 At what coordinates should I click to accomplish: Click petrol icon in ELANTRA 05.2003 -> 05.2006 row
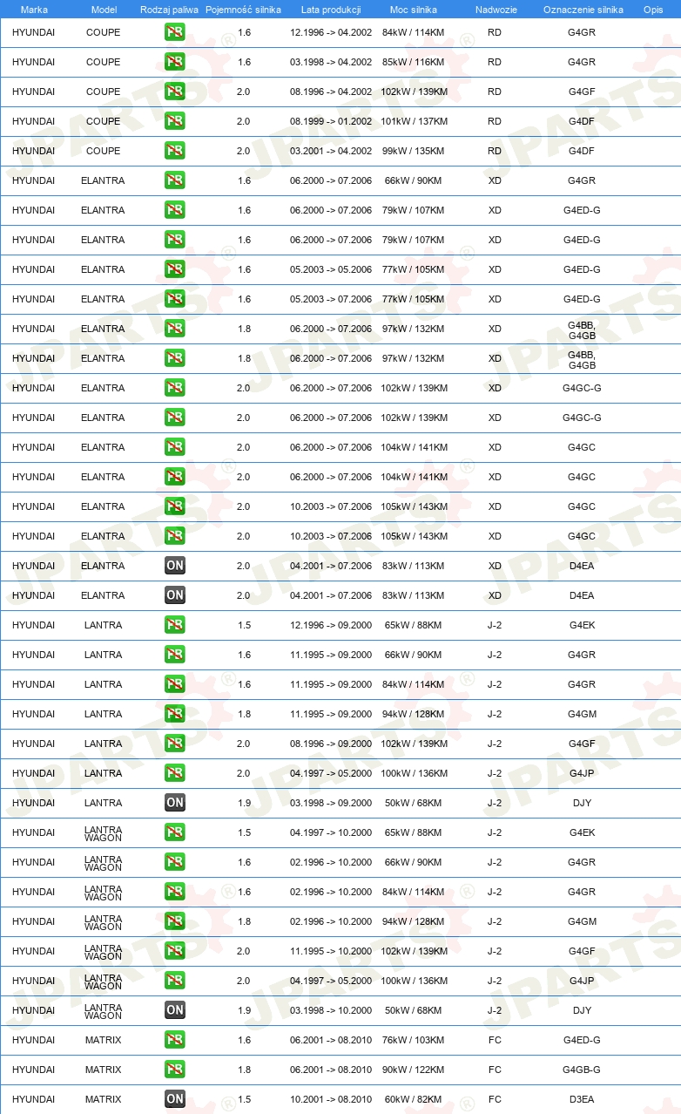click(174, 269)
